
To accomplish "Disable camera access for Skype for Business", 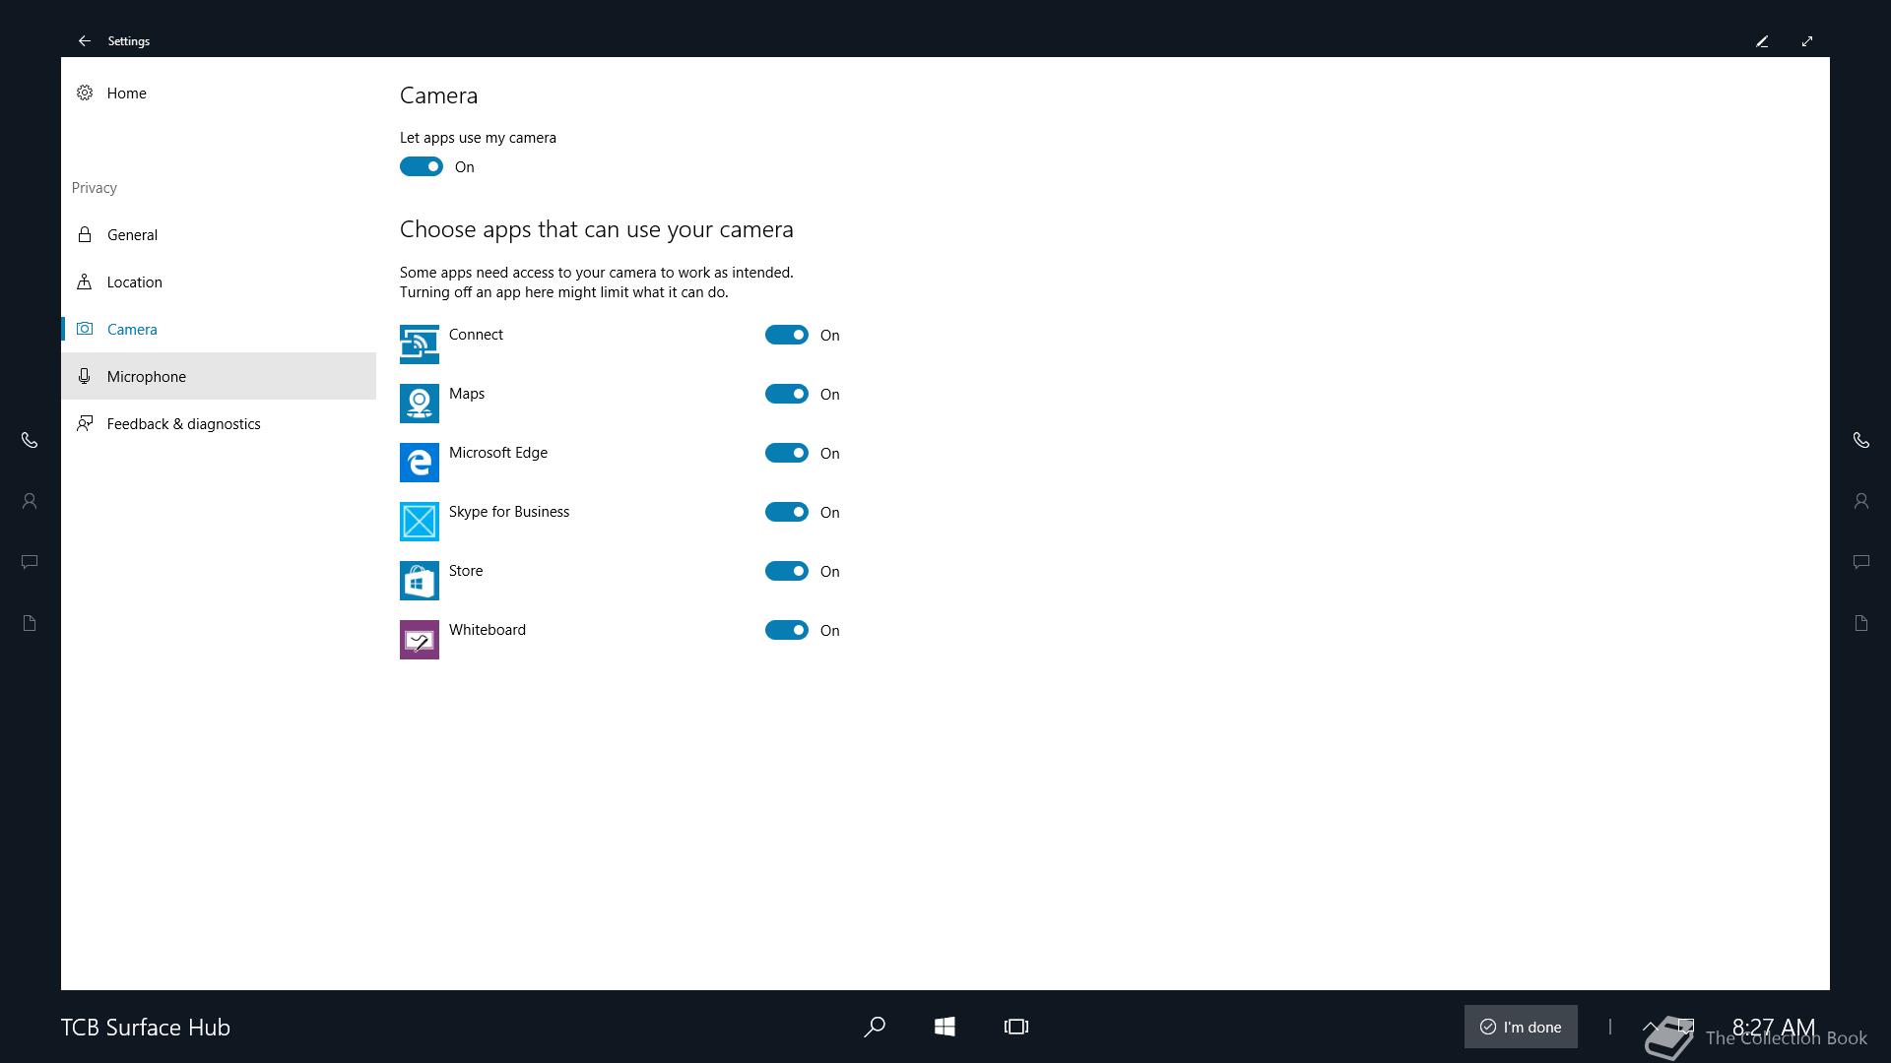I will click(x=787, y=512).
